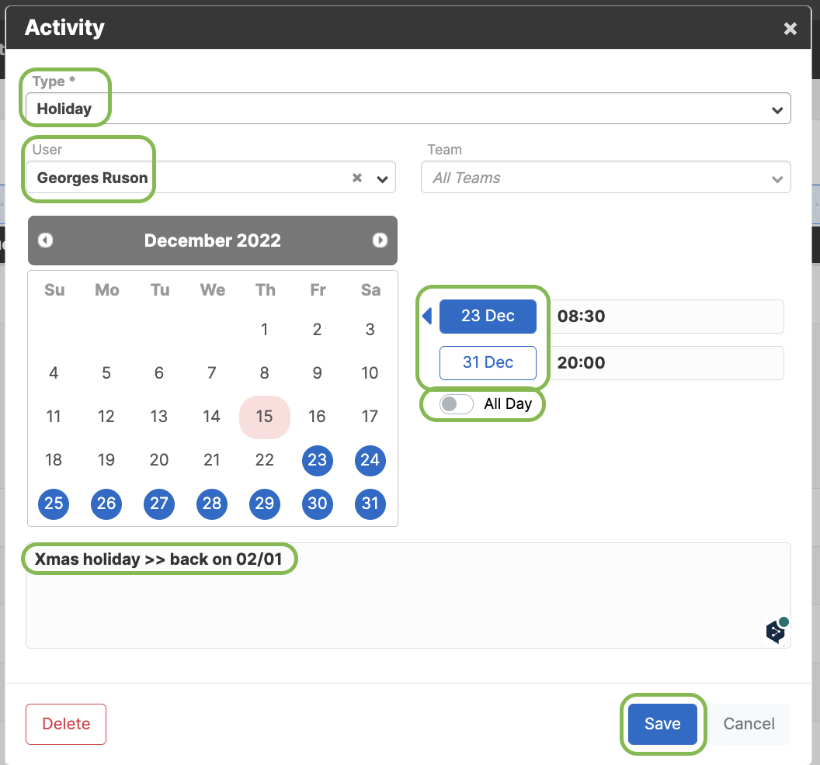
Task: Edit the 08:30 start time field
Action: (x=667, y=316)
